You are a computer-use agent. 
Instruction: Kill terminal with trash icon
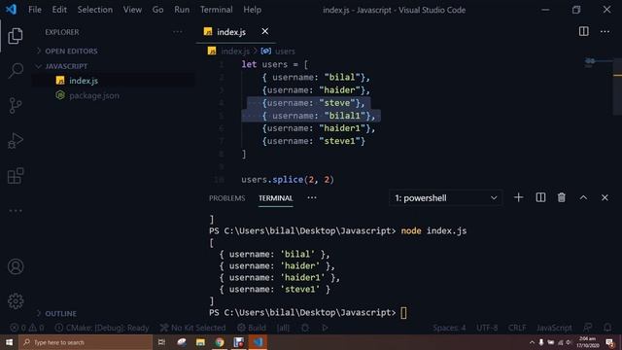(x=562, y=197)
